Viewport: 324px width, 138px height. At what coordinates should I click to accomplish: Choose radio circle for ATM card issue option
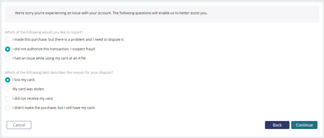[8, 58]
